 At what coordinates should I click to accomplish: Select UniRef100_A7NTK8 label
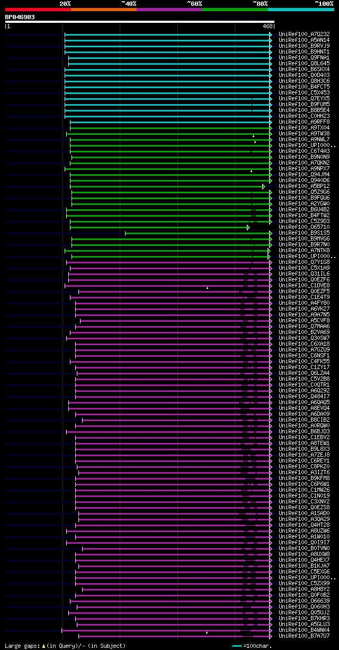coord(304,251)
